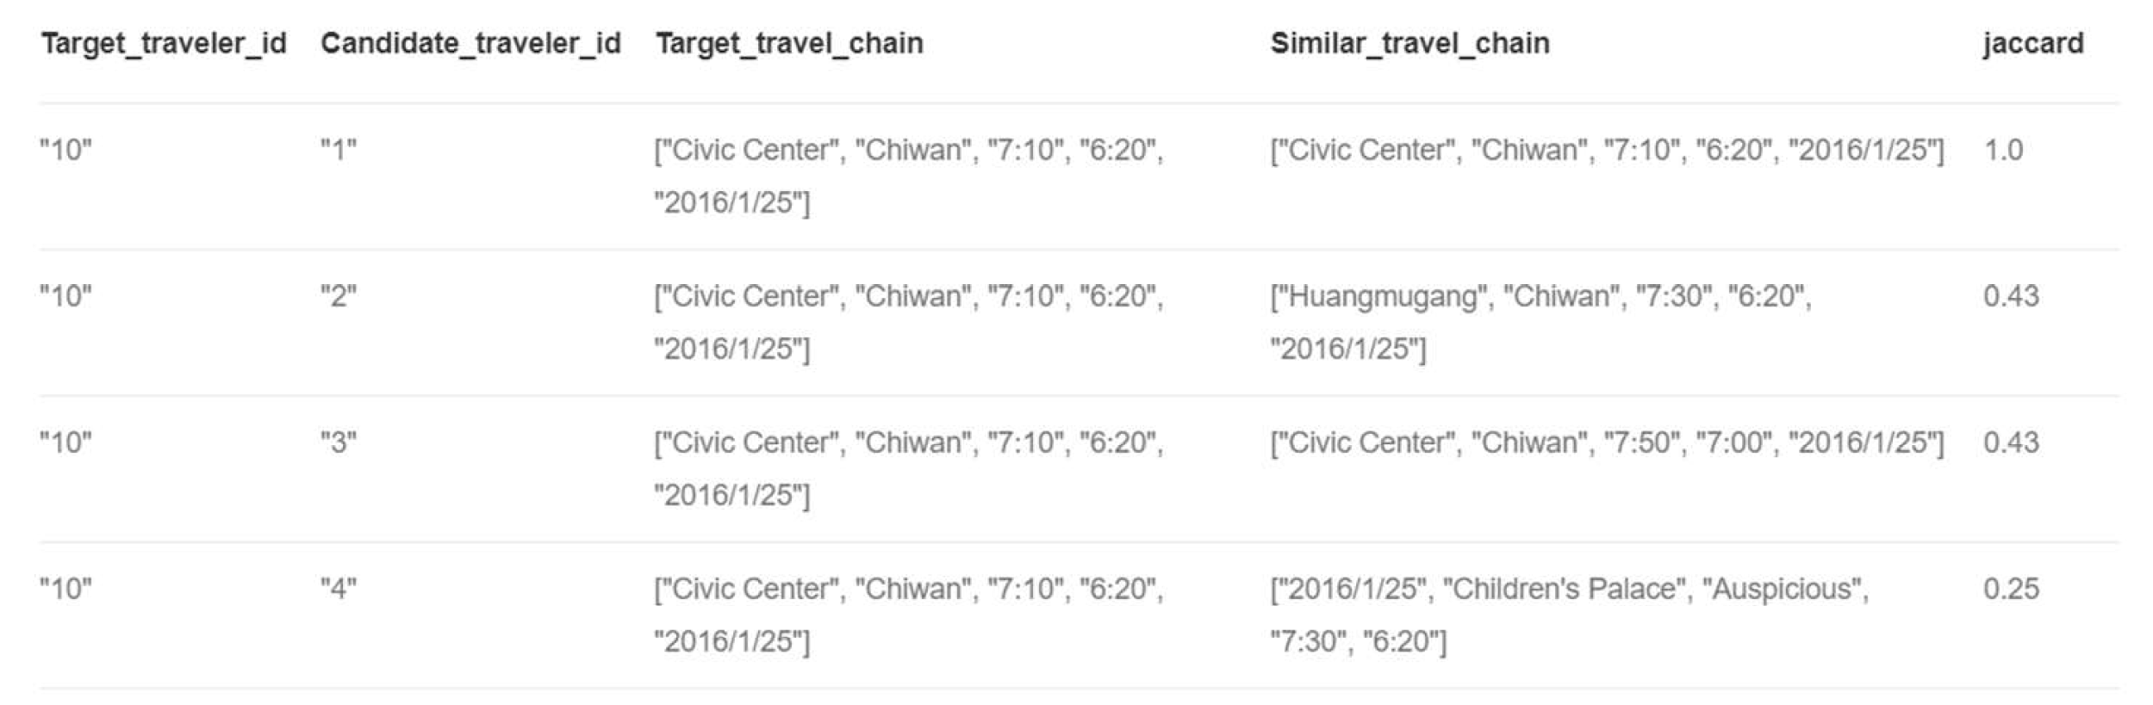Click the jaccard value 0.25
This screenshot has height=705, width=2153.
[2010, 590]
